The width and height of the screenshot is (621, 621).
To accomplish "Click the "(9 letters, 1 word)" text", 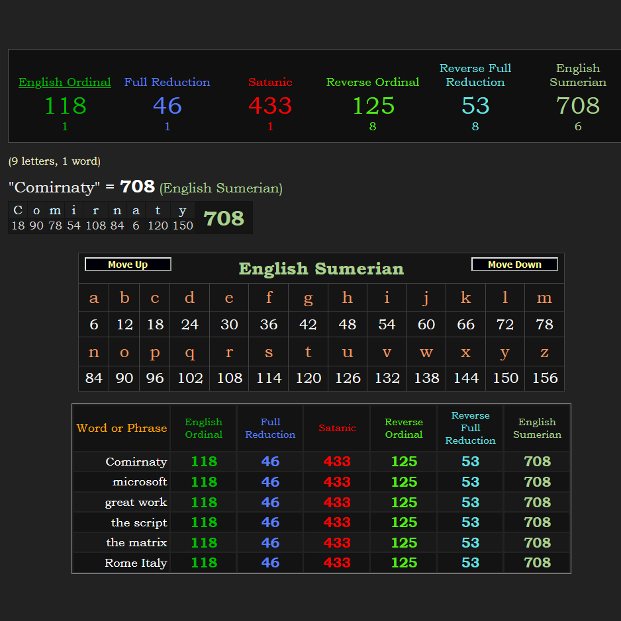I will tap(54, 161).
